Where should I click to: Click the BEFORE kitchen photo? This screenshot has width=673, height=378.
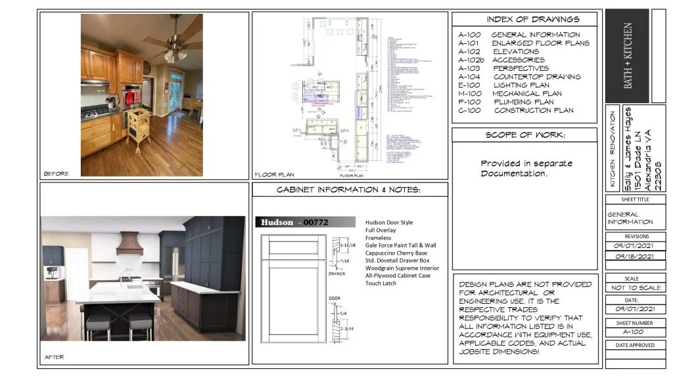pos(142,95)
